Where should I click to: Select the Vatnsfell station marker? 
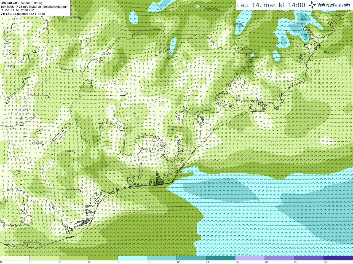(x=13, y=128)
